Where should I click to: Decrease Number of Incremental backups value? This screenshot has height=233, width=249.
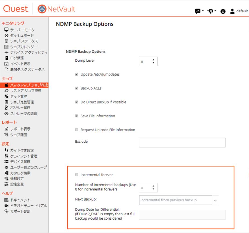(153, 189)
